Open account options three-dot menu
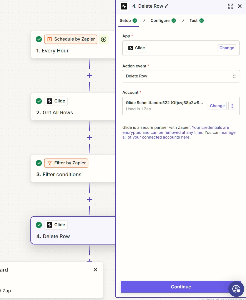 [232, 106]
